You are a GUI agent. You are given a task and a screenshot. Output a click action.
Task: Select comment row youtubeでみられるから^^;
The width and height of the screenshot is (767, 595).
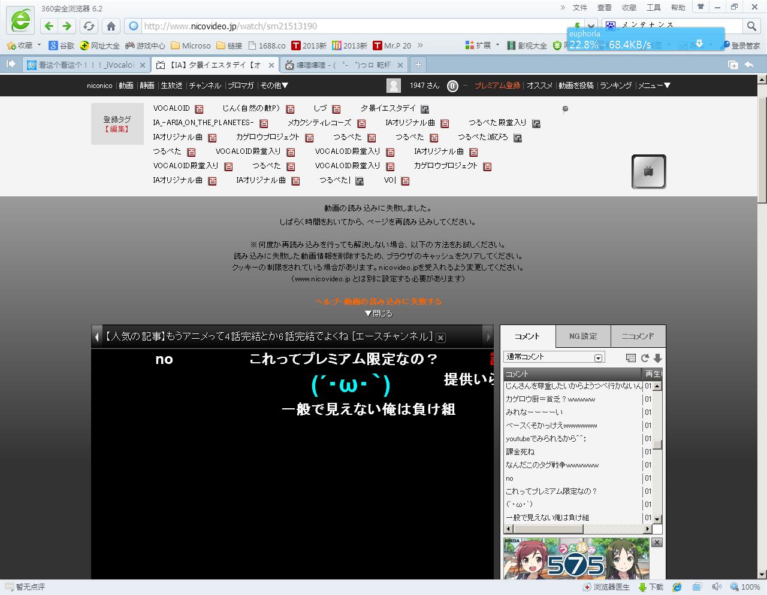[x=573, y=439]
